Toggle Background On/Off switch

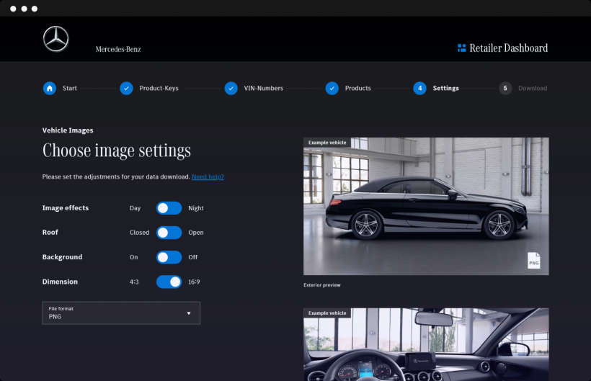(x=169, y=257)
